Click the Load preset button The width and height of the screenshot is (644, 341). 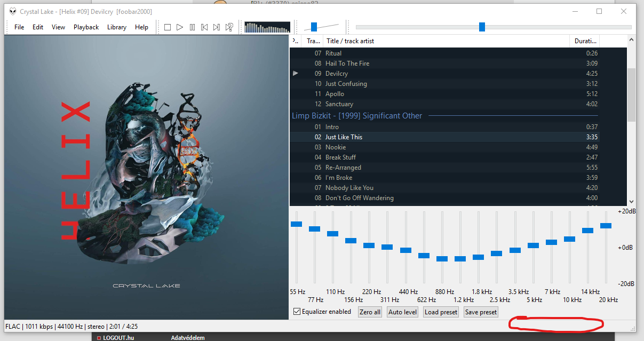point(441,312)
